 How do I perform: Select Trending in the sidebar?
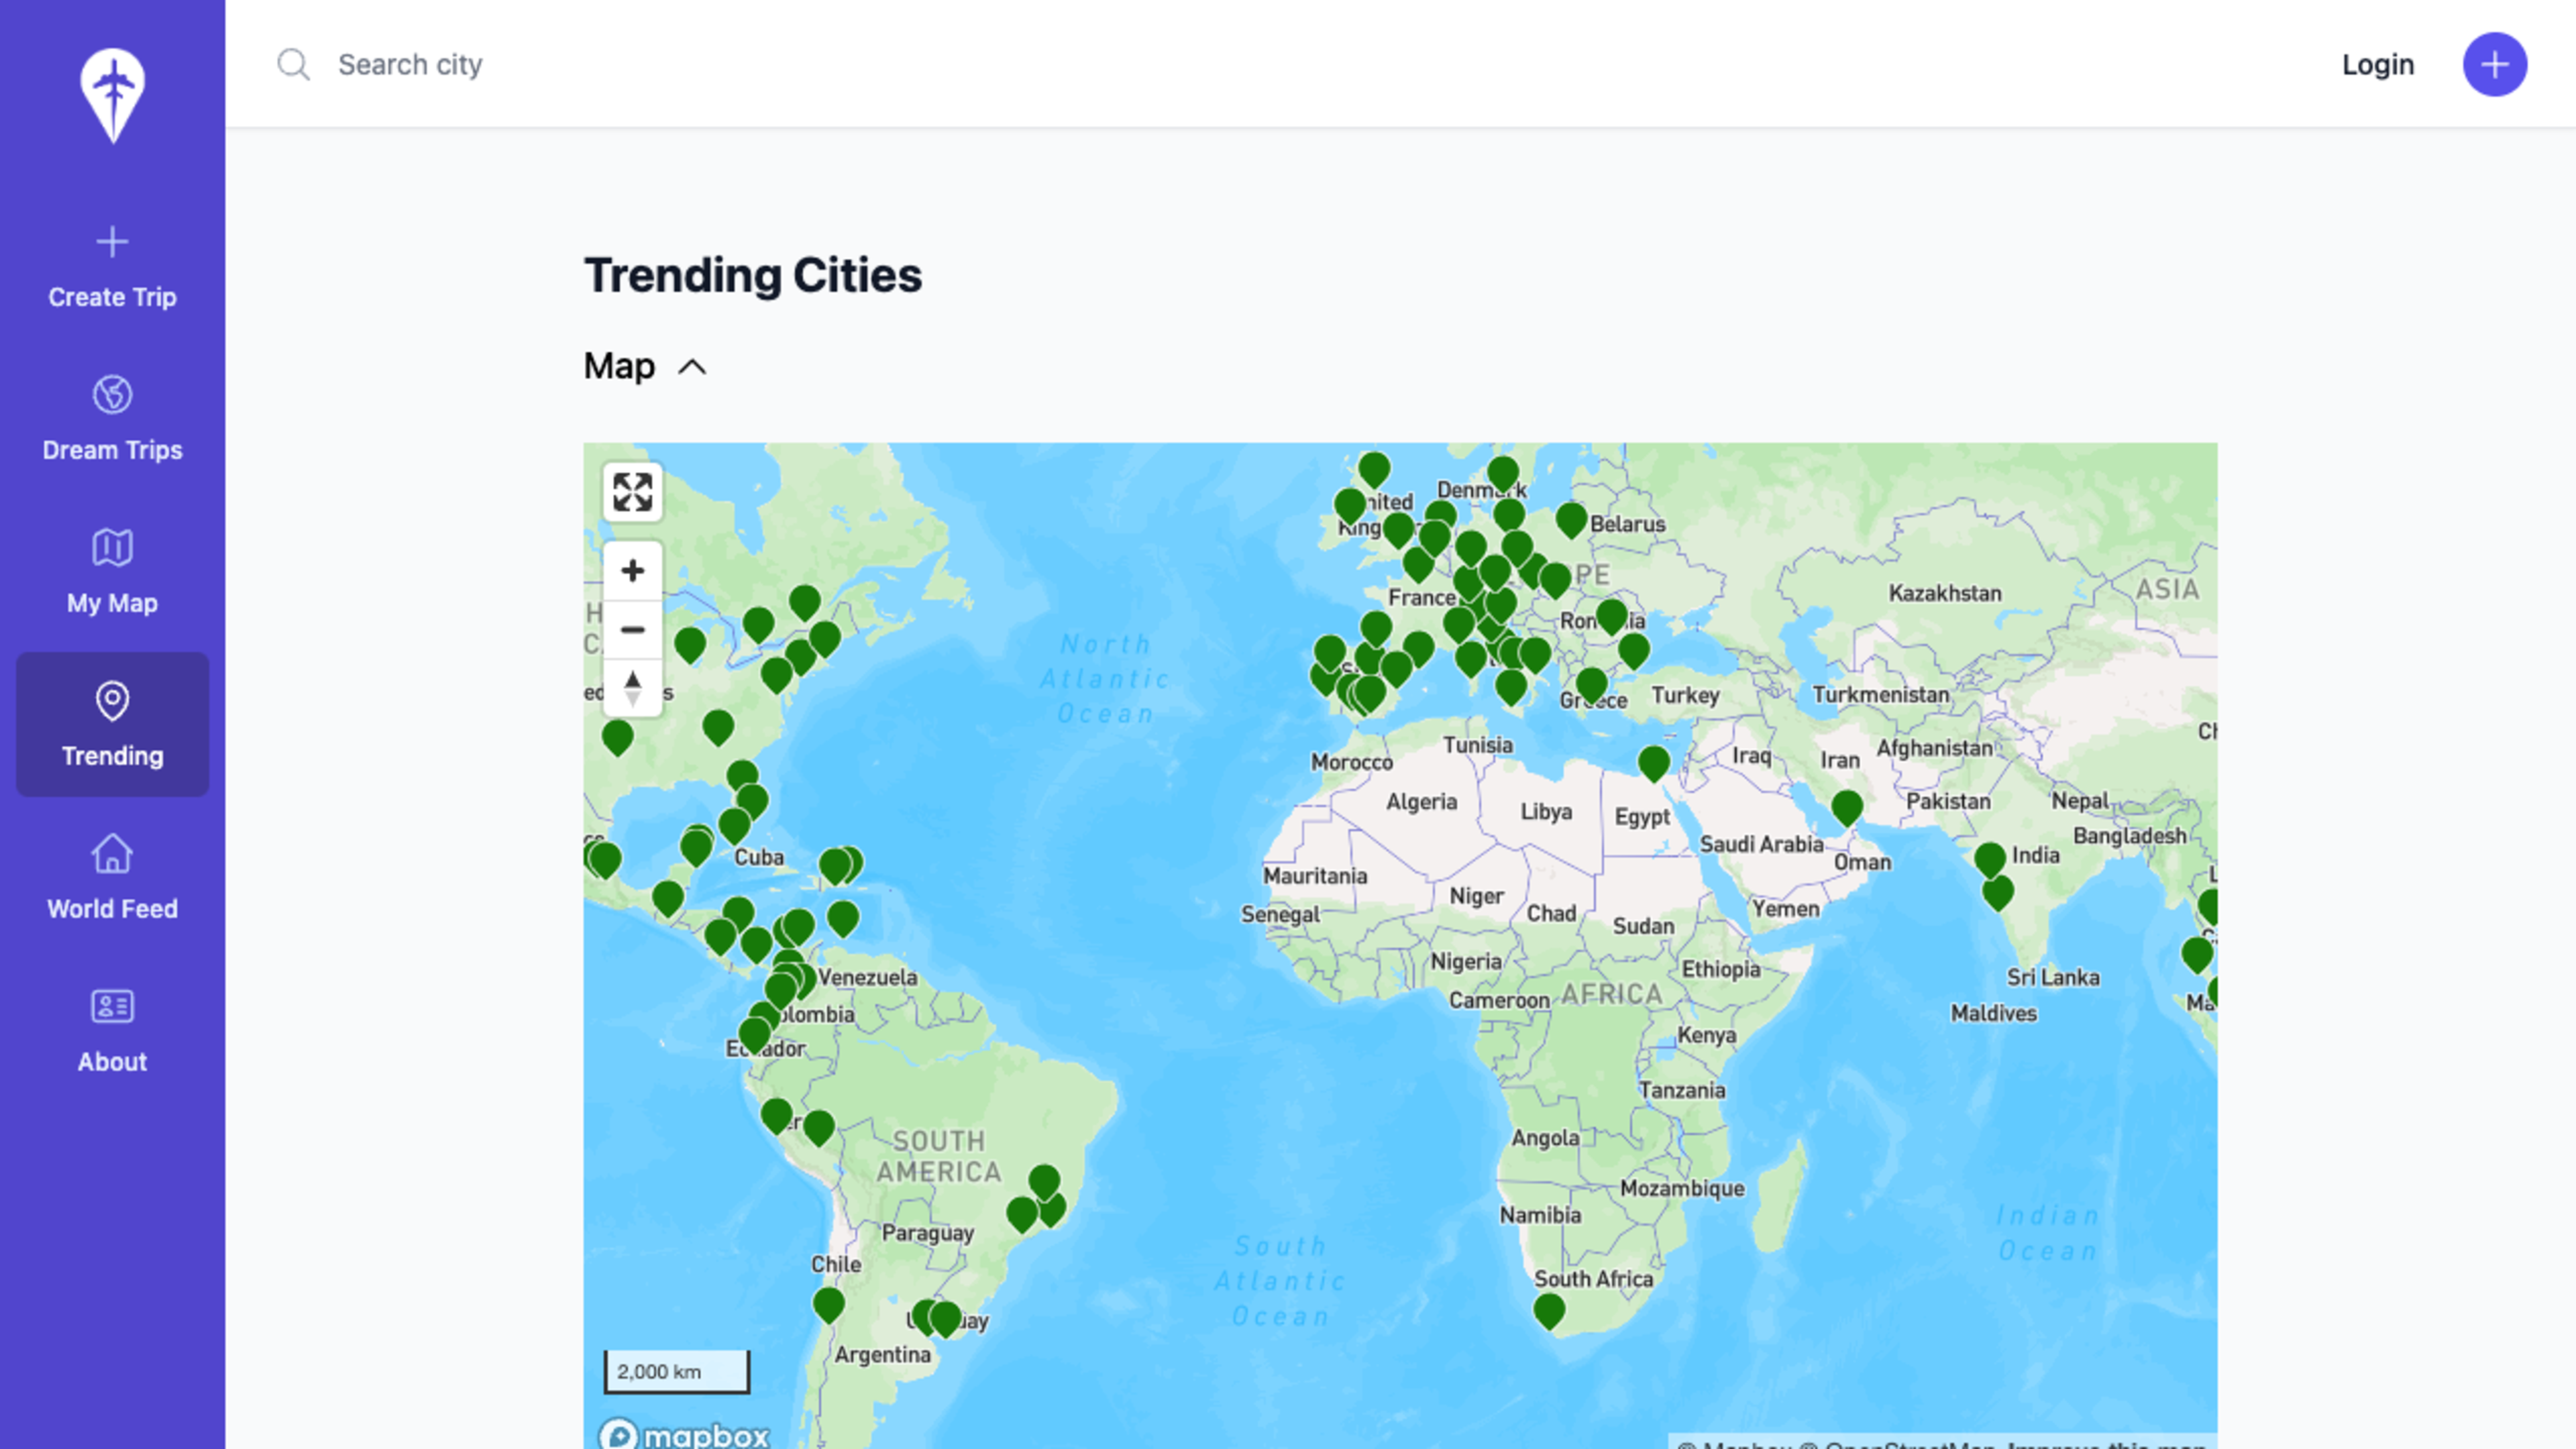click(x=112, y=725)
